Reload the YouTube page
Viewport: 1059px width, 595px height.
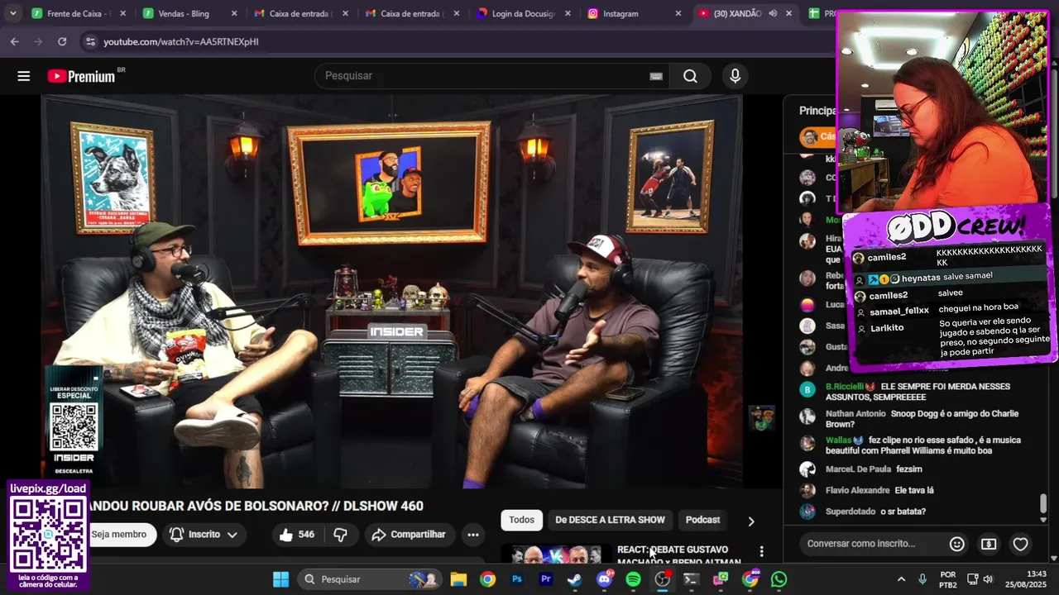(x=62, y=41)
